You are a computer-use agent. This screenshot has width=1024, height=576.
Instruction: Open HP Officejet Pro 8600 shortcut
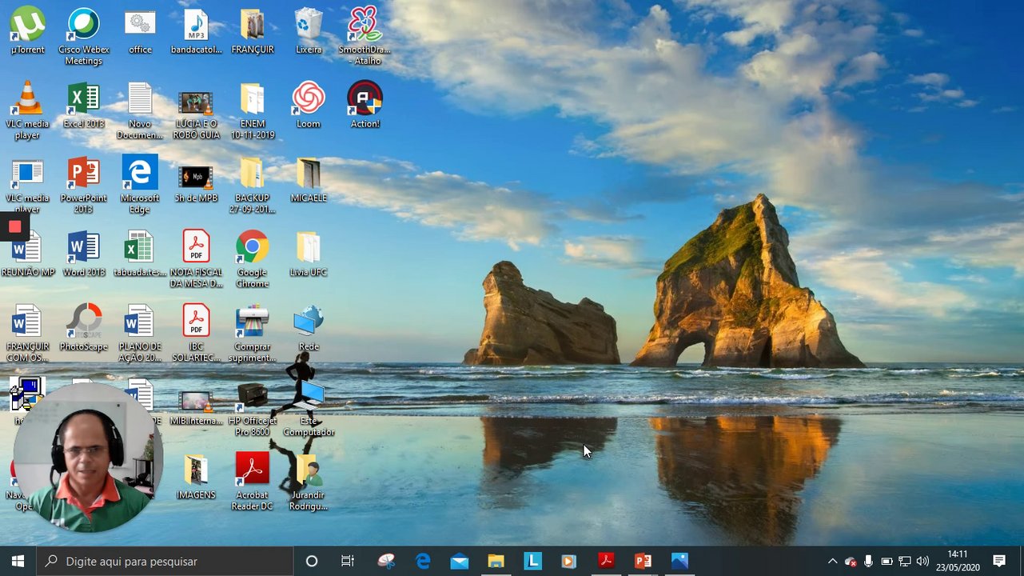pos(253,408)
